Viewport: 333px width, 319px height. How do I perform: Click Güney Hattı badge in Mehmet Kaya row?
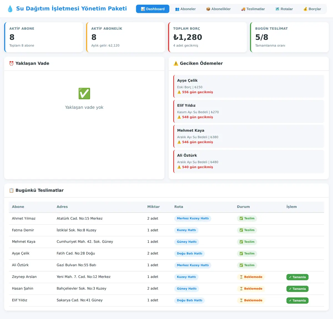[187, 242]
